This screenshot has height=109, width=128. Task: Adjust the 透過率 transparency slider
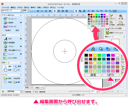[82, 91]
